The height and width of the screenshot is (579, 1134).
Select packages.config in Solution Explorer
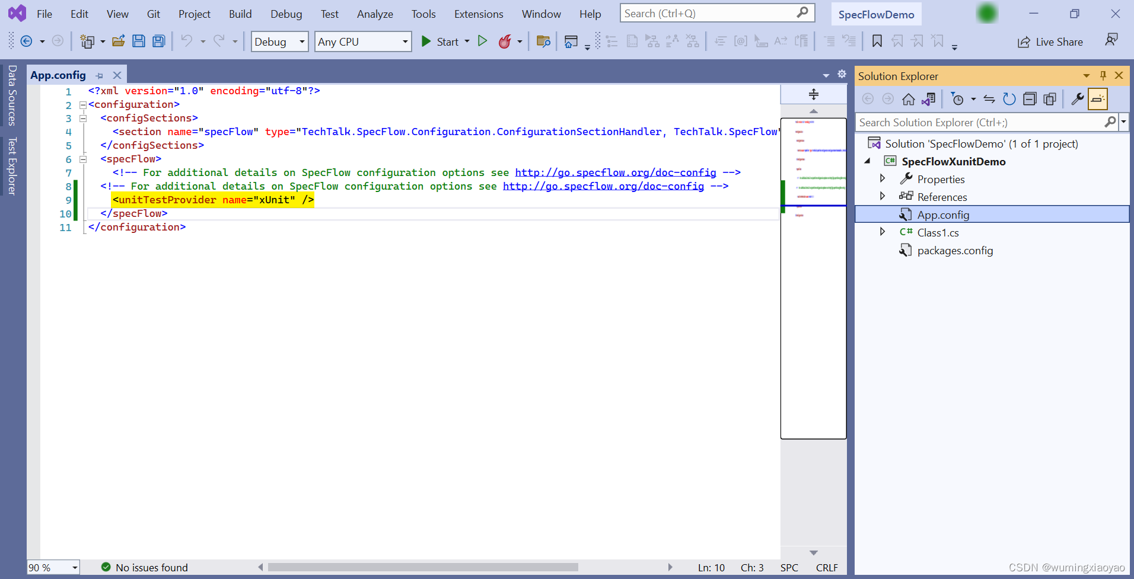point(955,250)
